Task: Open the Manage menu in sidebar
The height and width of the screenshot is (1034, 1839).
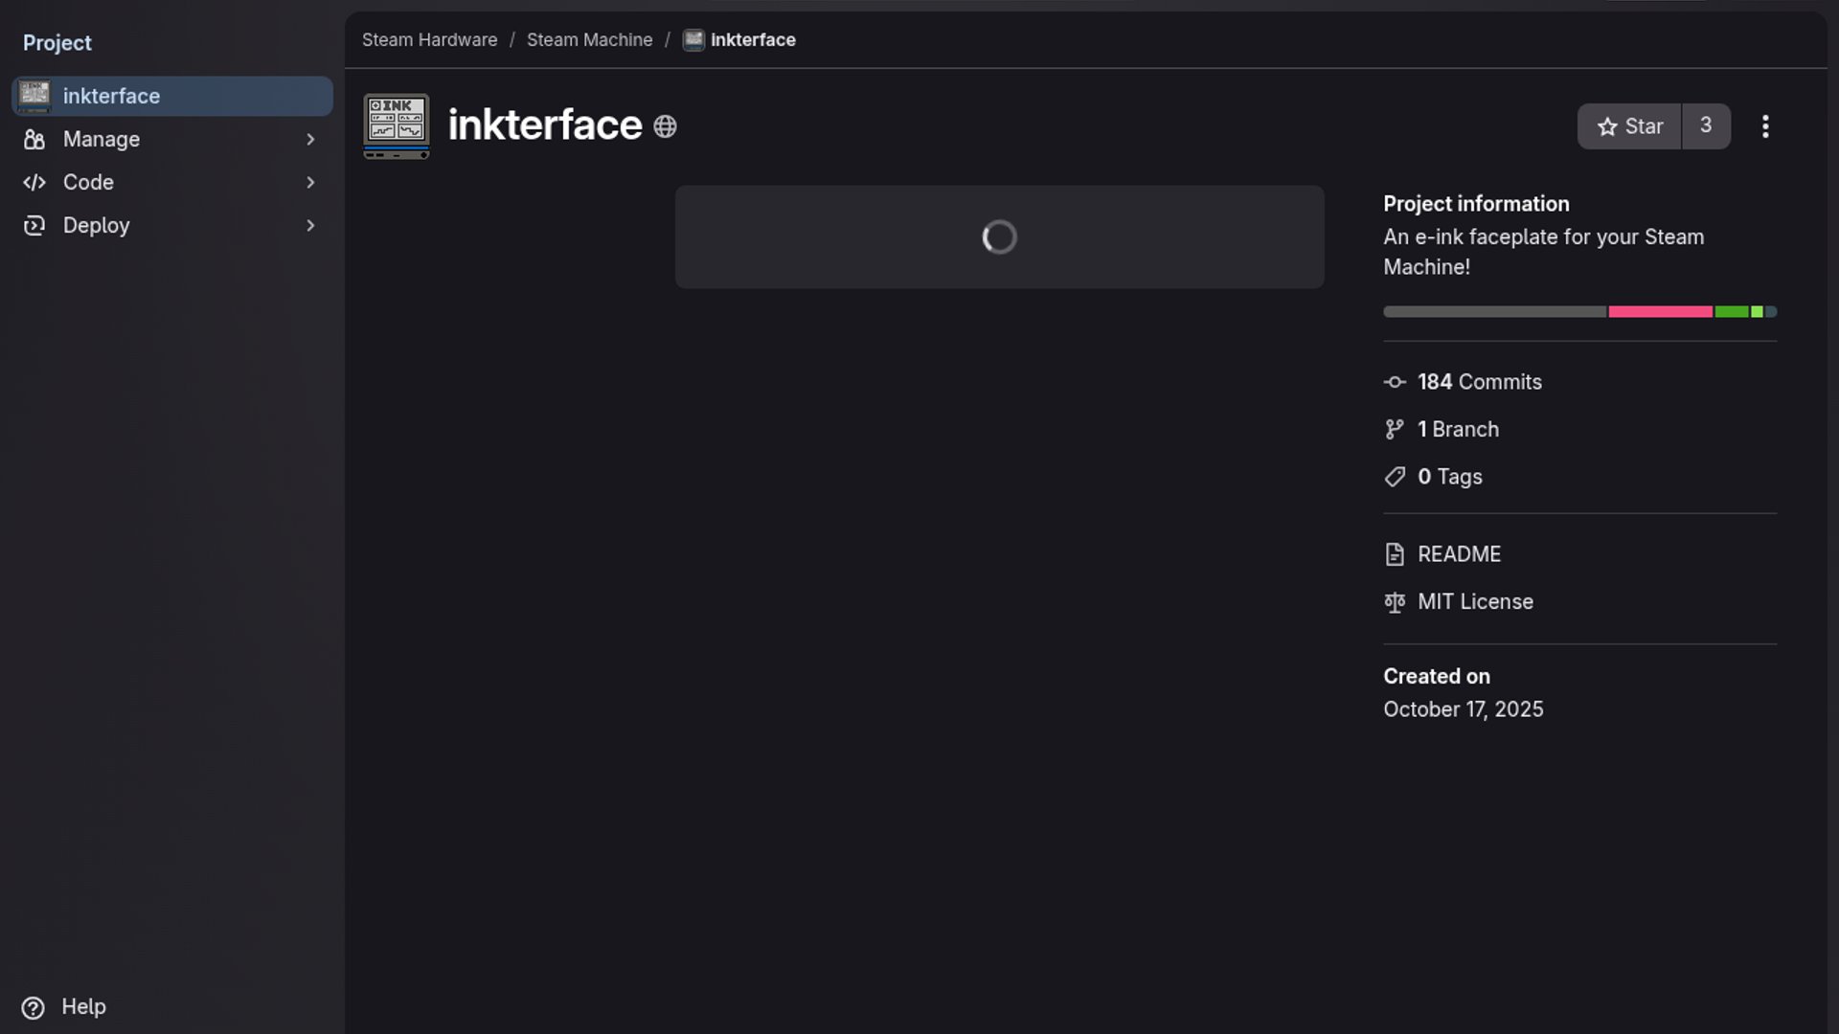Action: coord(172,139)
